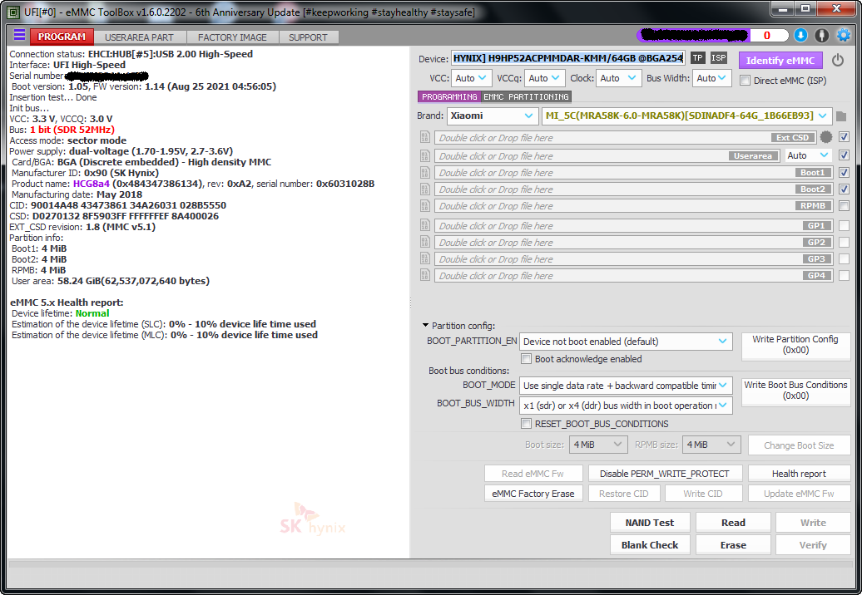The width and height of the screenshot is (862, 595).
Task: Click file icon for Ext CSD row
Action: coord(425,137)
